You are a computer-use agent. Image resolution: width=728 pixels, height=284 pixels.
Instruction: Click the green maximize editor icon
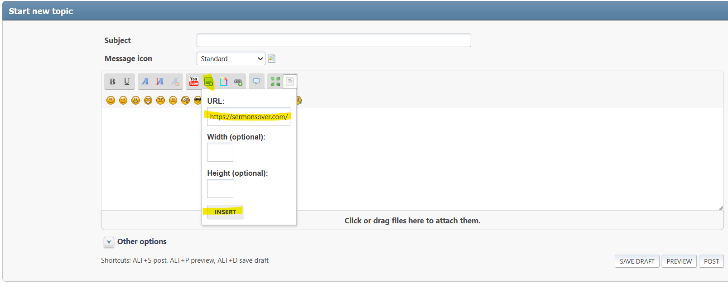coord(275,82)
